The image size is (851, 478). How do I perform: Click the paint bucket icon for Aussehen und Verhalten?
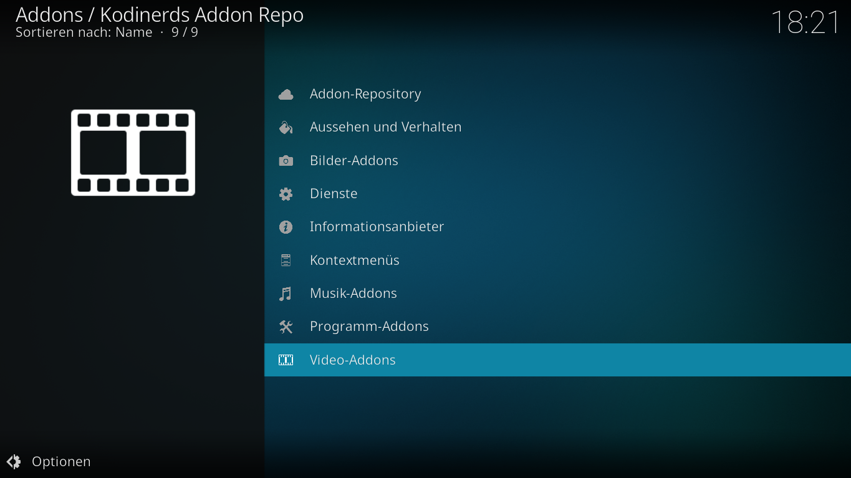point(286,127)
